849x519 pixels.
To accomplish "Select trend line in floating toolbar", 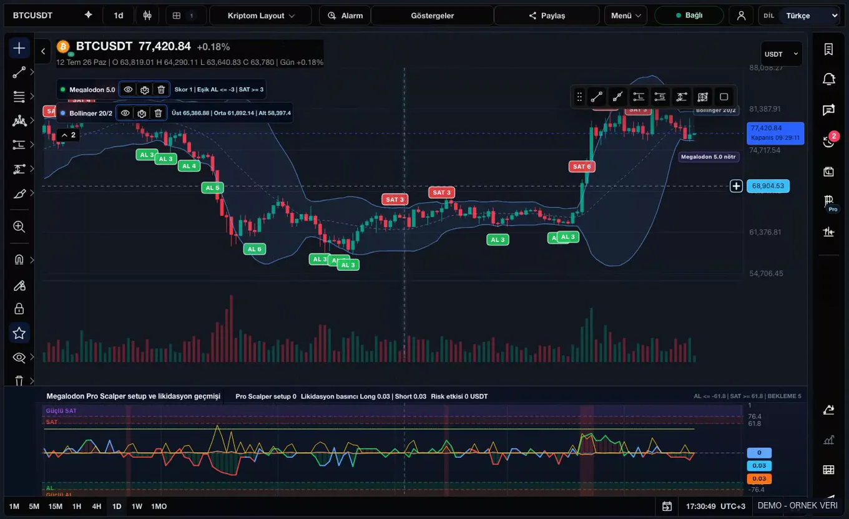I will (597, 97).
